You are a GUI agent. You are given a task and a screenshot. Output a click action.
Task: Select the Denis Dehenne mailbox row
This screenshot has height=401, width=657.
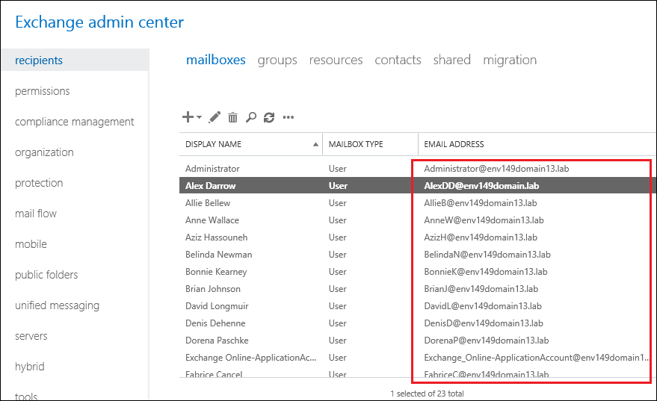click(x=417, y=323)
